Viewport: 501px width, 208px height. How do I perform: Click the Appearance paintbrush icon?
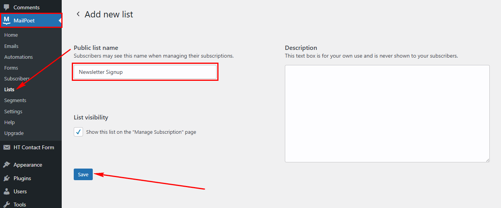coord(7,165)
